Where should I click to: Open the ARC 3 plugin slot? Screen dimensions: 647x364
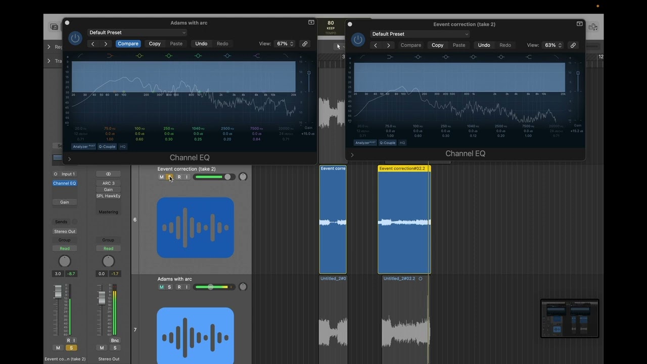click(x=108, y=183)
